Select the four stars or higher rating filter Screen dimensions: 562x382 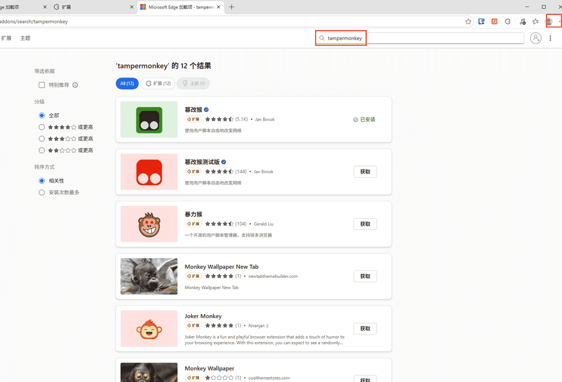tap(42, 127)
